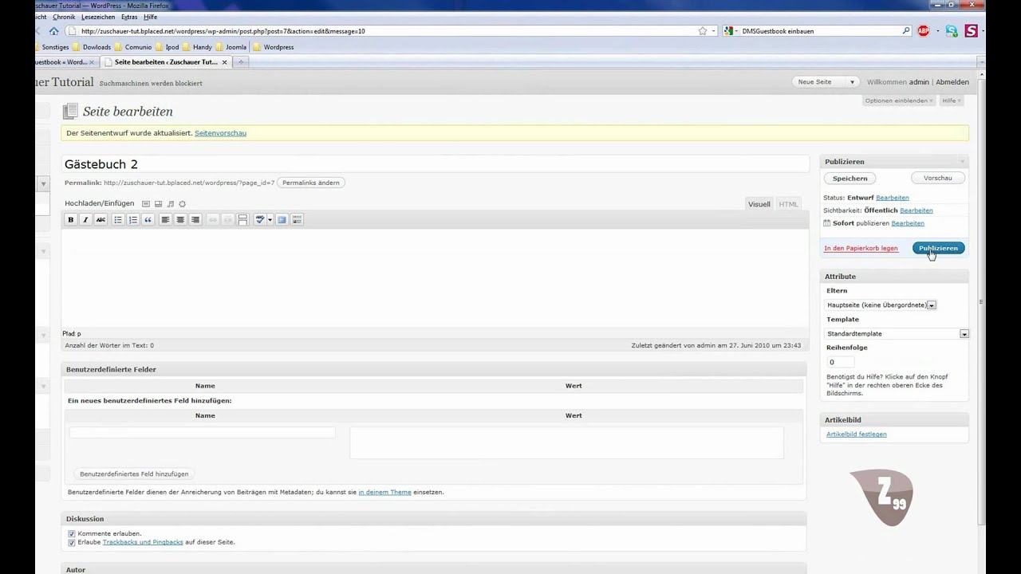The height and width of the screenshot is (574, 1021).
Task: Toggle italic formatting in editor toolbar
Action: pos(85,220)
